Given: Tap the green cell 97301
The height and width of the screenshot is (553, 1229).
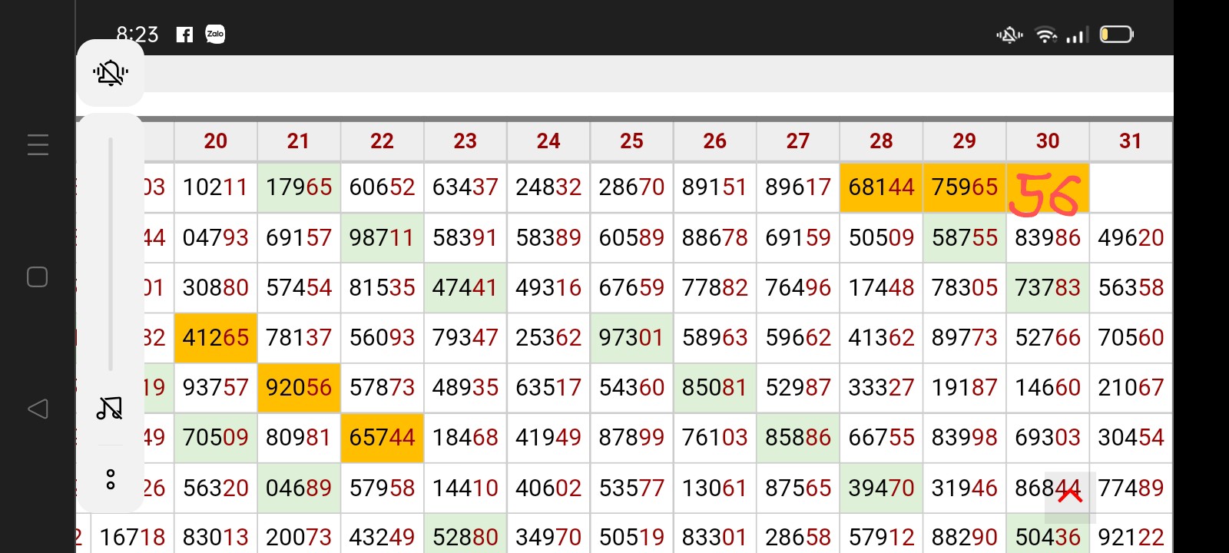Looking at the screenshot, I should pos(631,338).
